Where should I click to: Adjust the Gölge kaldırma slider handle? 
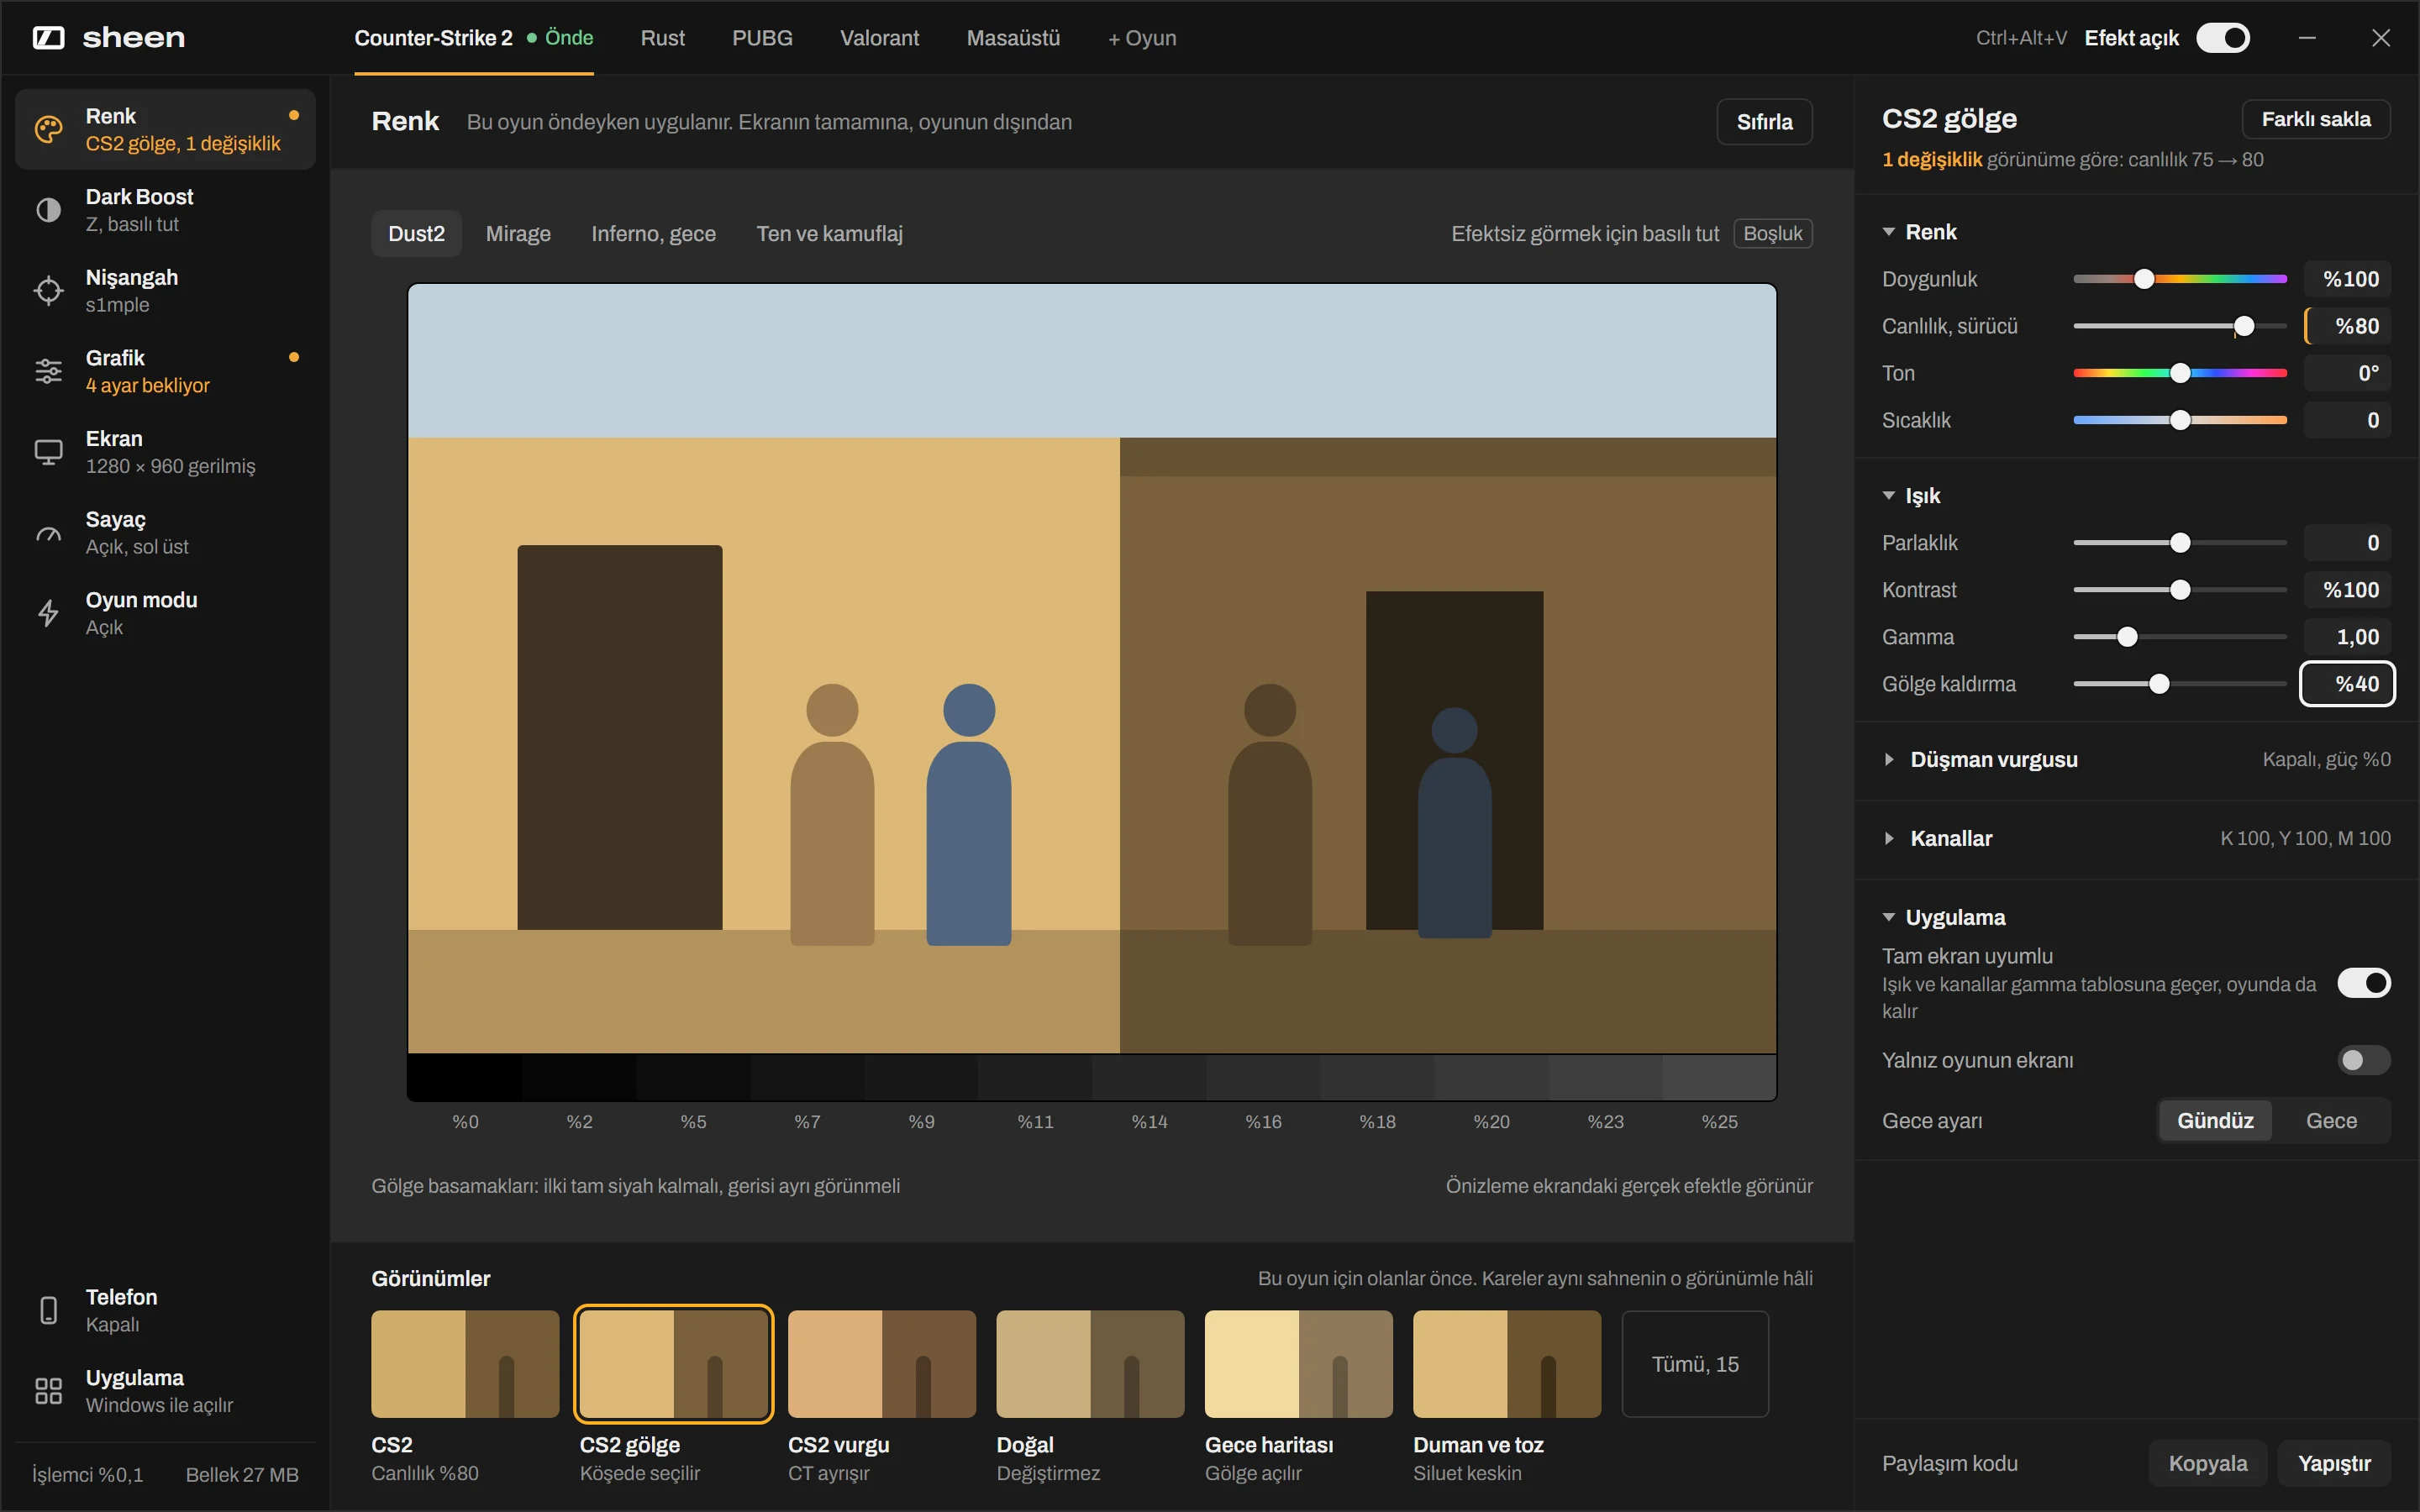pyautogui.click(x=2160, y=684)
